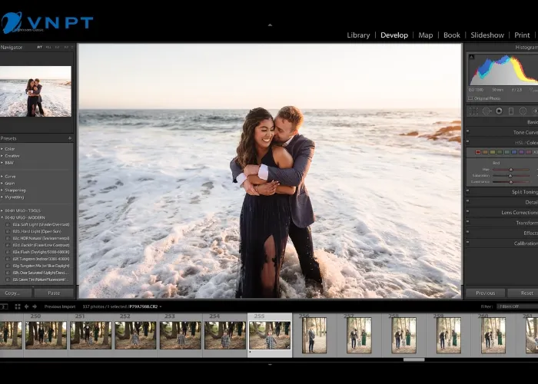Expand the Vignetting preset group
Image resolution: width=538 pixels, height=384 pixels.
[2, 197]
